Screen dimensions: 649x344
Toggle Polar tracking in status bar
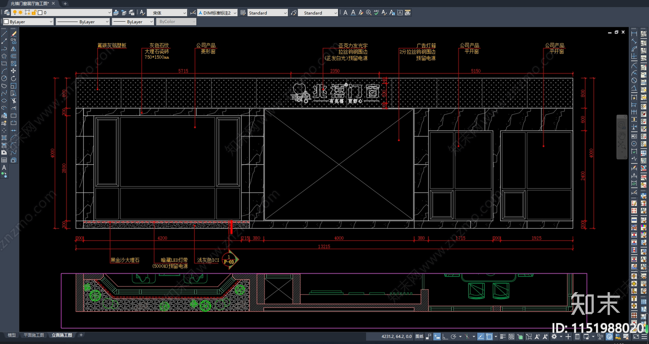[x=453, y=336]
